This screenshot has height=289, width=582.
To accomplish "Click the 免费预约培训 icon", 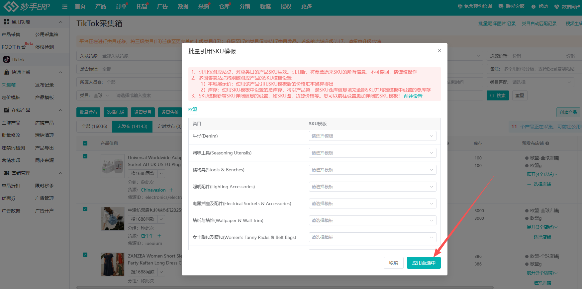I will click(x=460, y=7).
